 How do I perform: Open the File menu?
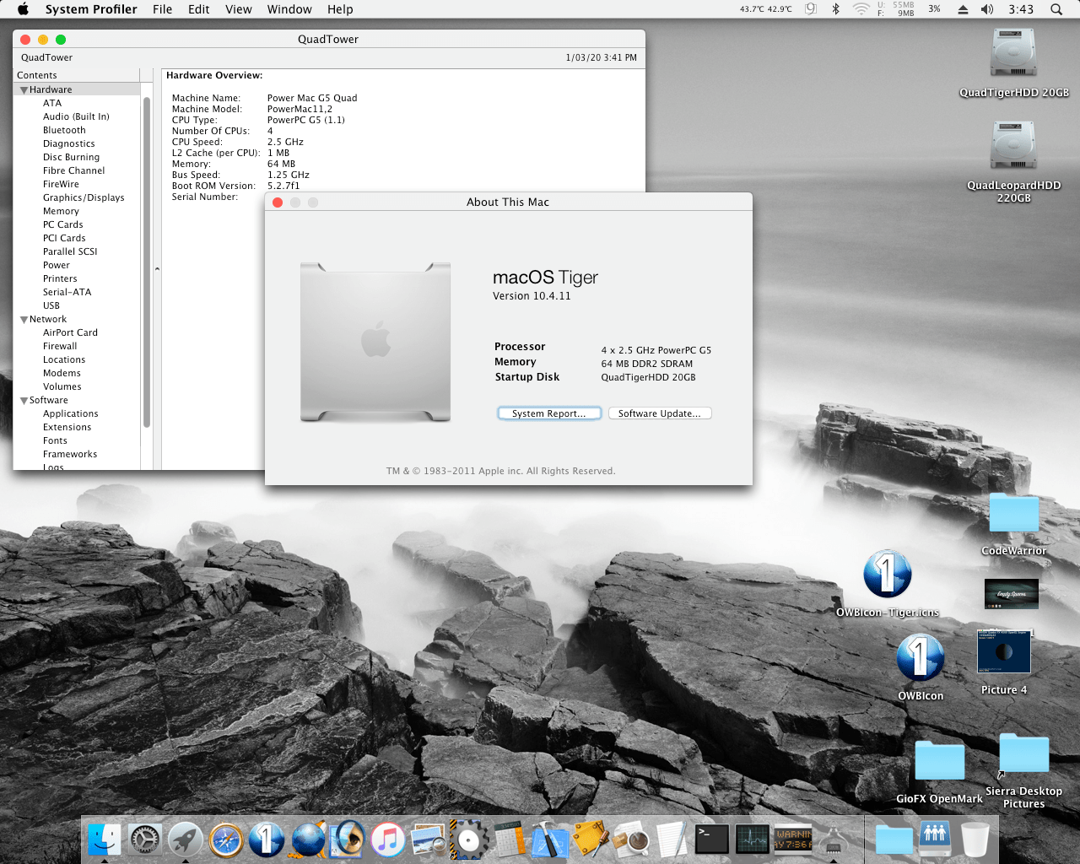pyautogui.click(x=162, y=9)
